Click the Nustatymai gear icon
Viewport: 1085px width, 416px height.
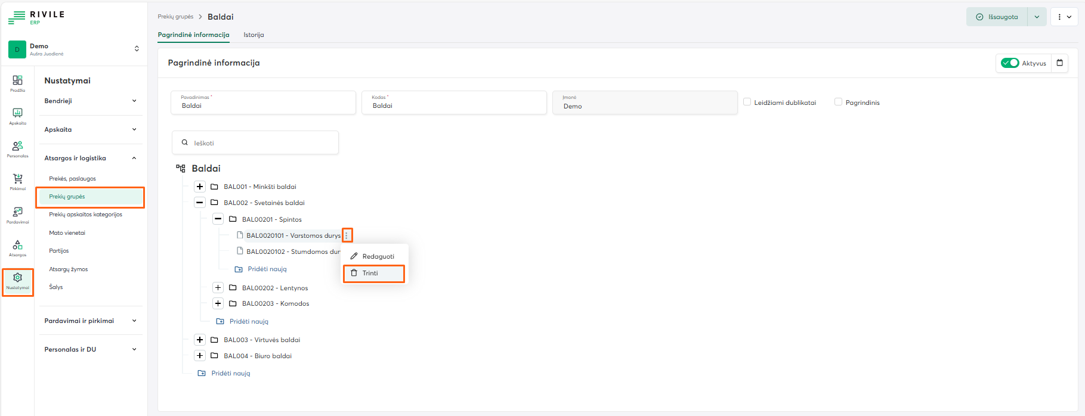click(x=17, y=280)
